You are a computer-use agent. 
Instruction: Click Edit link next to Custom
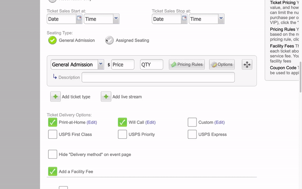point(219,122)
